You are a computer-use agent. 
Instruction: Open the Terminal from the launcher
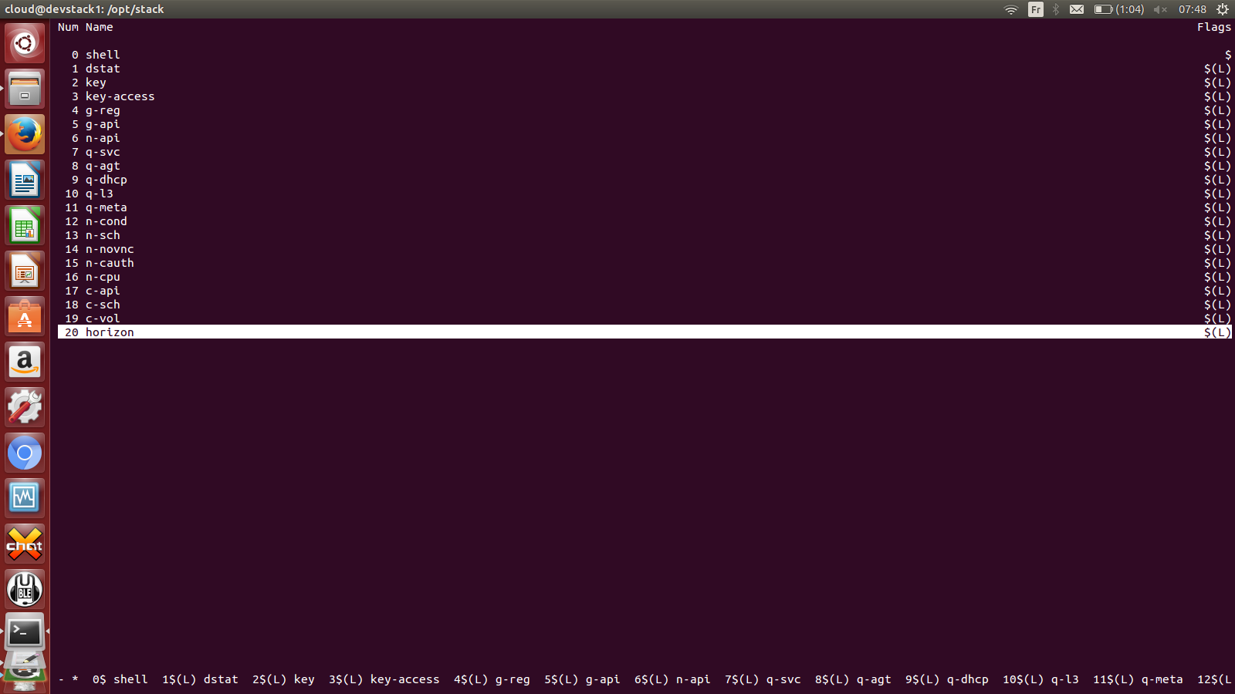point(24,632)
